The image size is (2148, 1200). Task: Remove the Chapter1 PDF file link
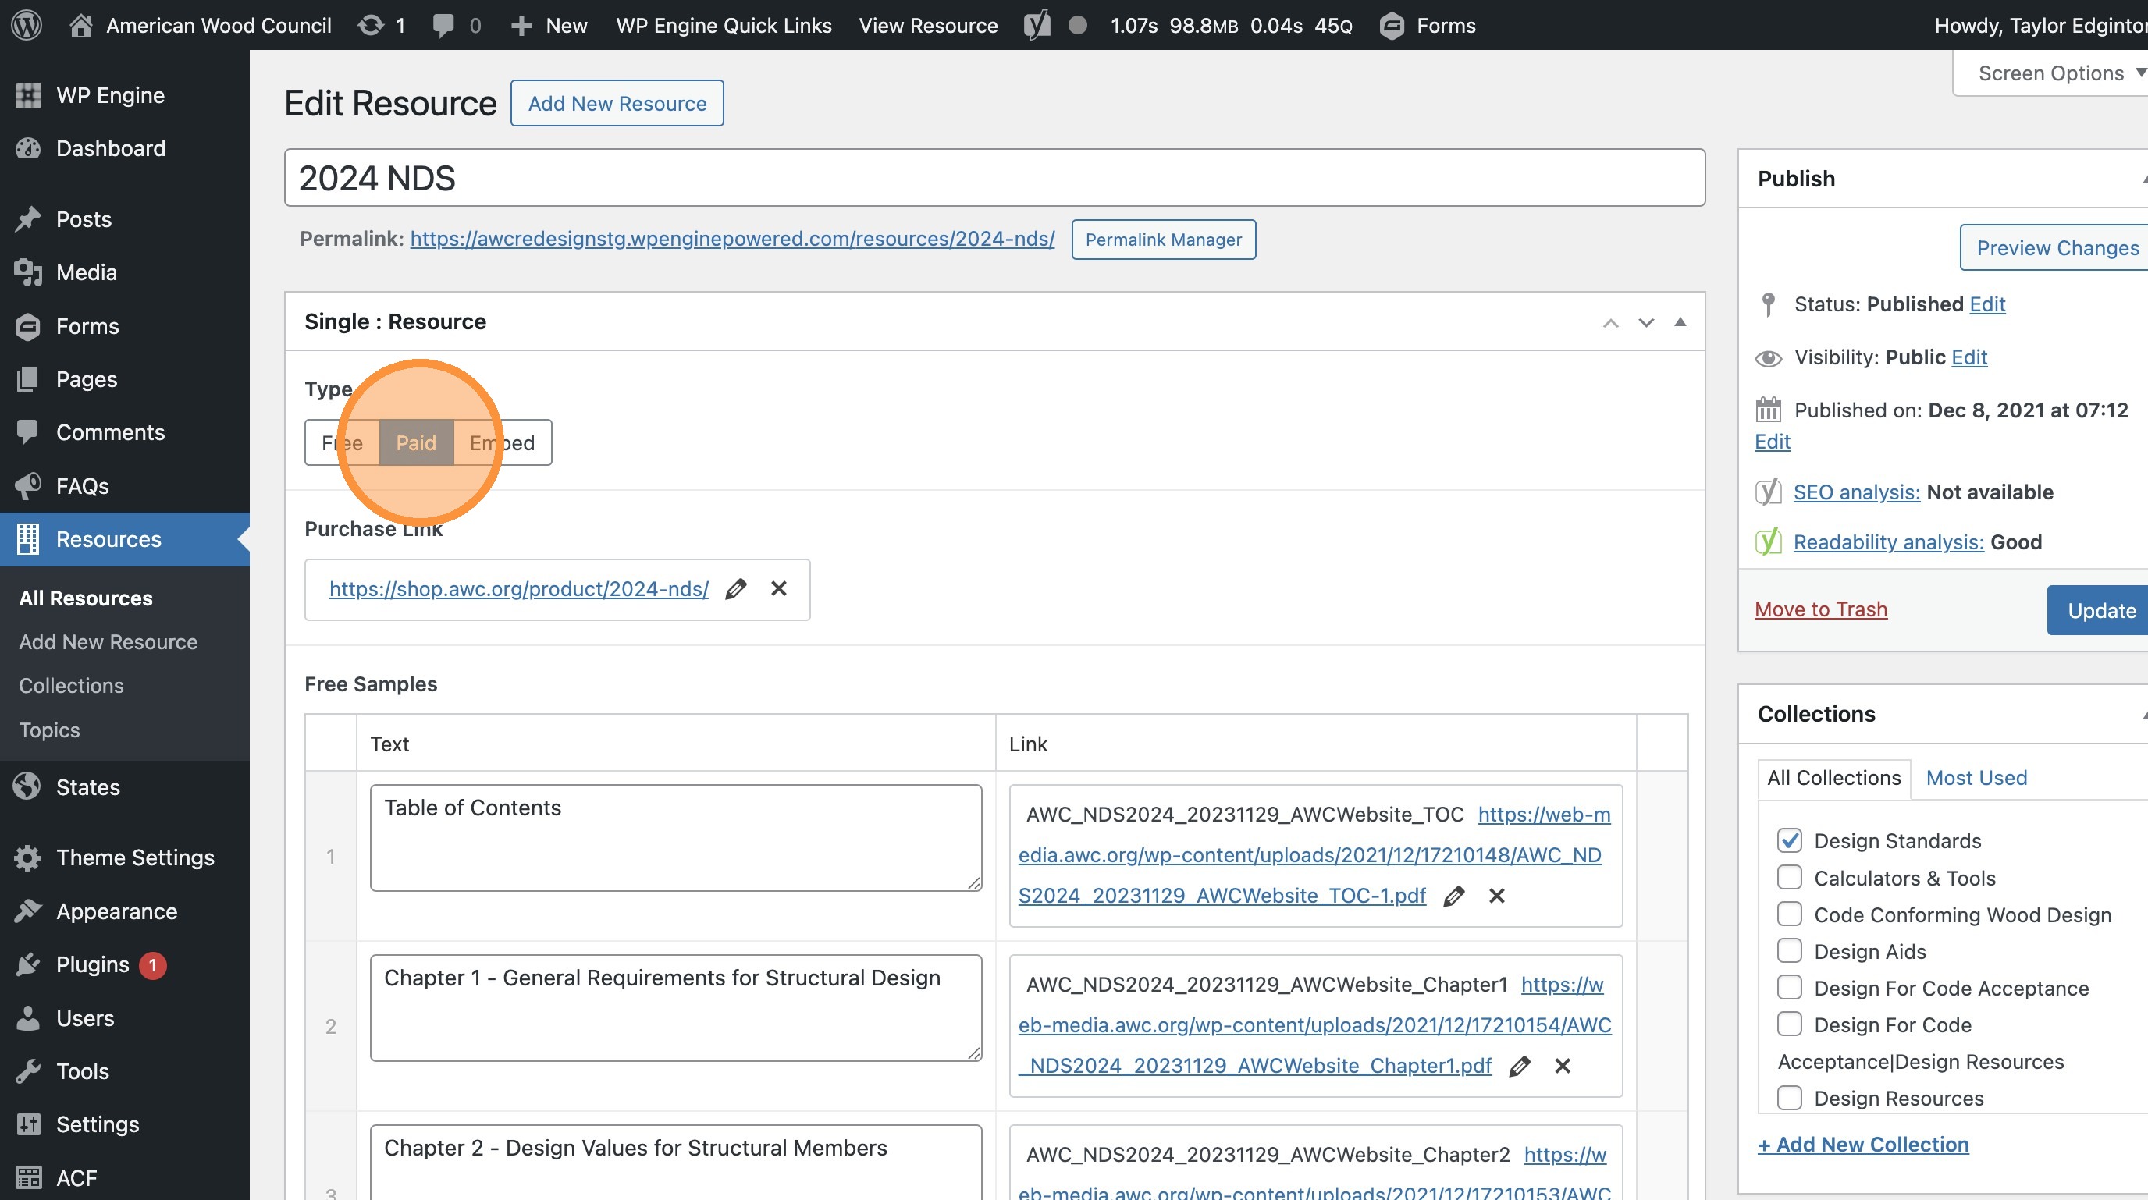point(1563,1066)
